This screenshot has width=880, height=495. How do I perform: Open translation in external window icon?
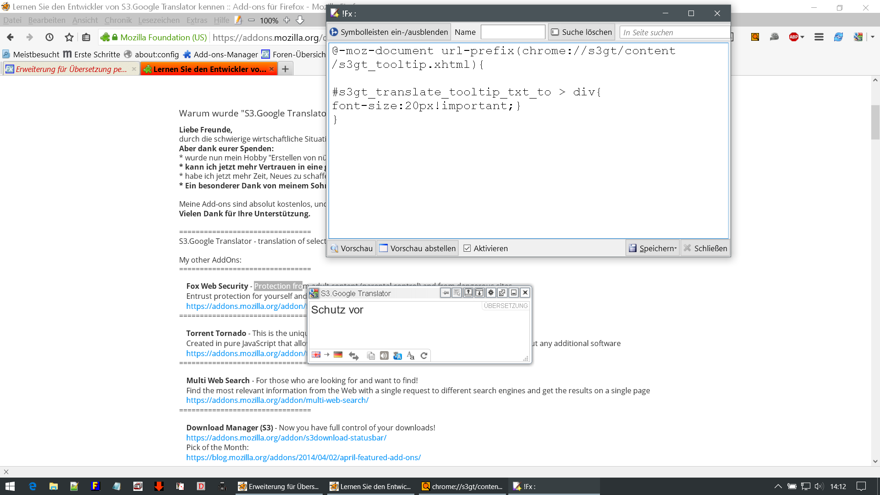(502, 293)
